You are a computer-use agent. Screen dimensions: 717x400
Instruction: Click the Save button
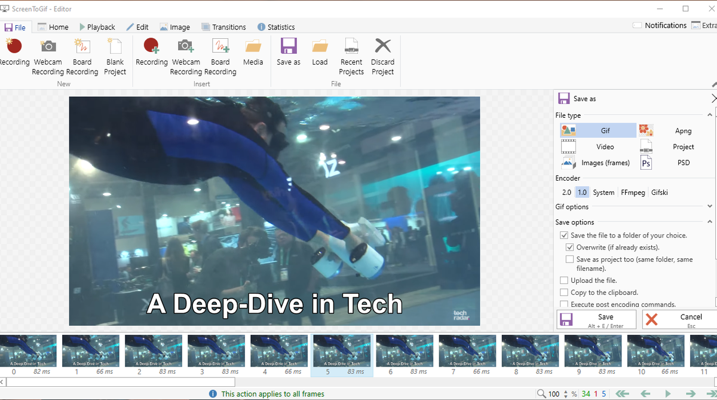click(596, 319)
